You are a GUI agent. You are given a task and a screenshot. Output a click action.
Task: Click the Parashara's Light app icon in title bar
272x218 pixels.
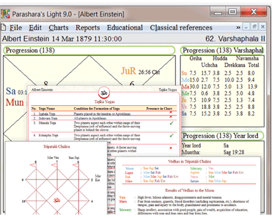pyautogui.click(x=5, y=14)
